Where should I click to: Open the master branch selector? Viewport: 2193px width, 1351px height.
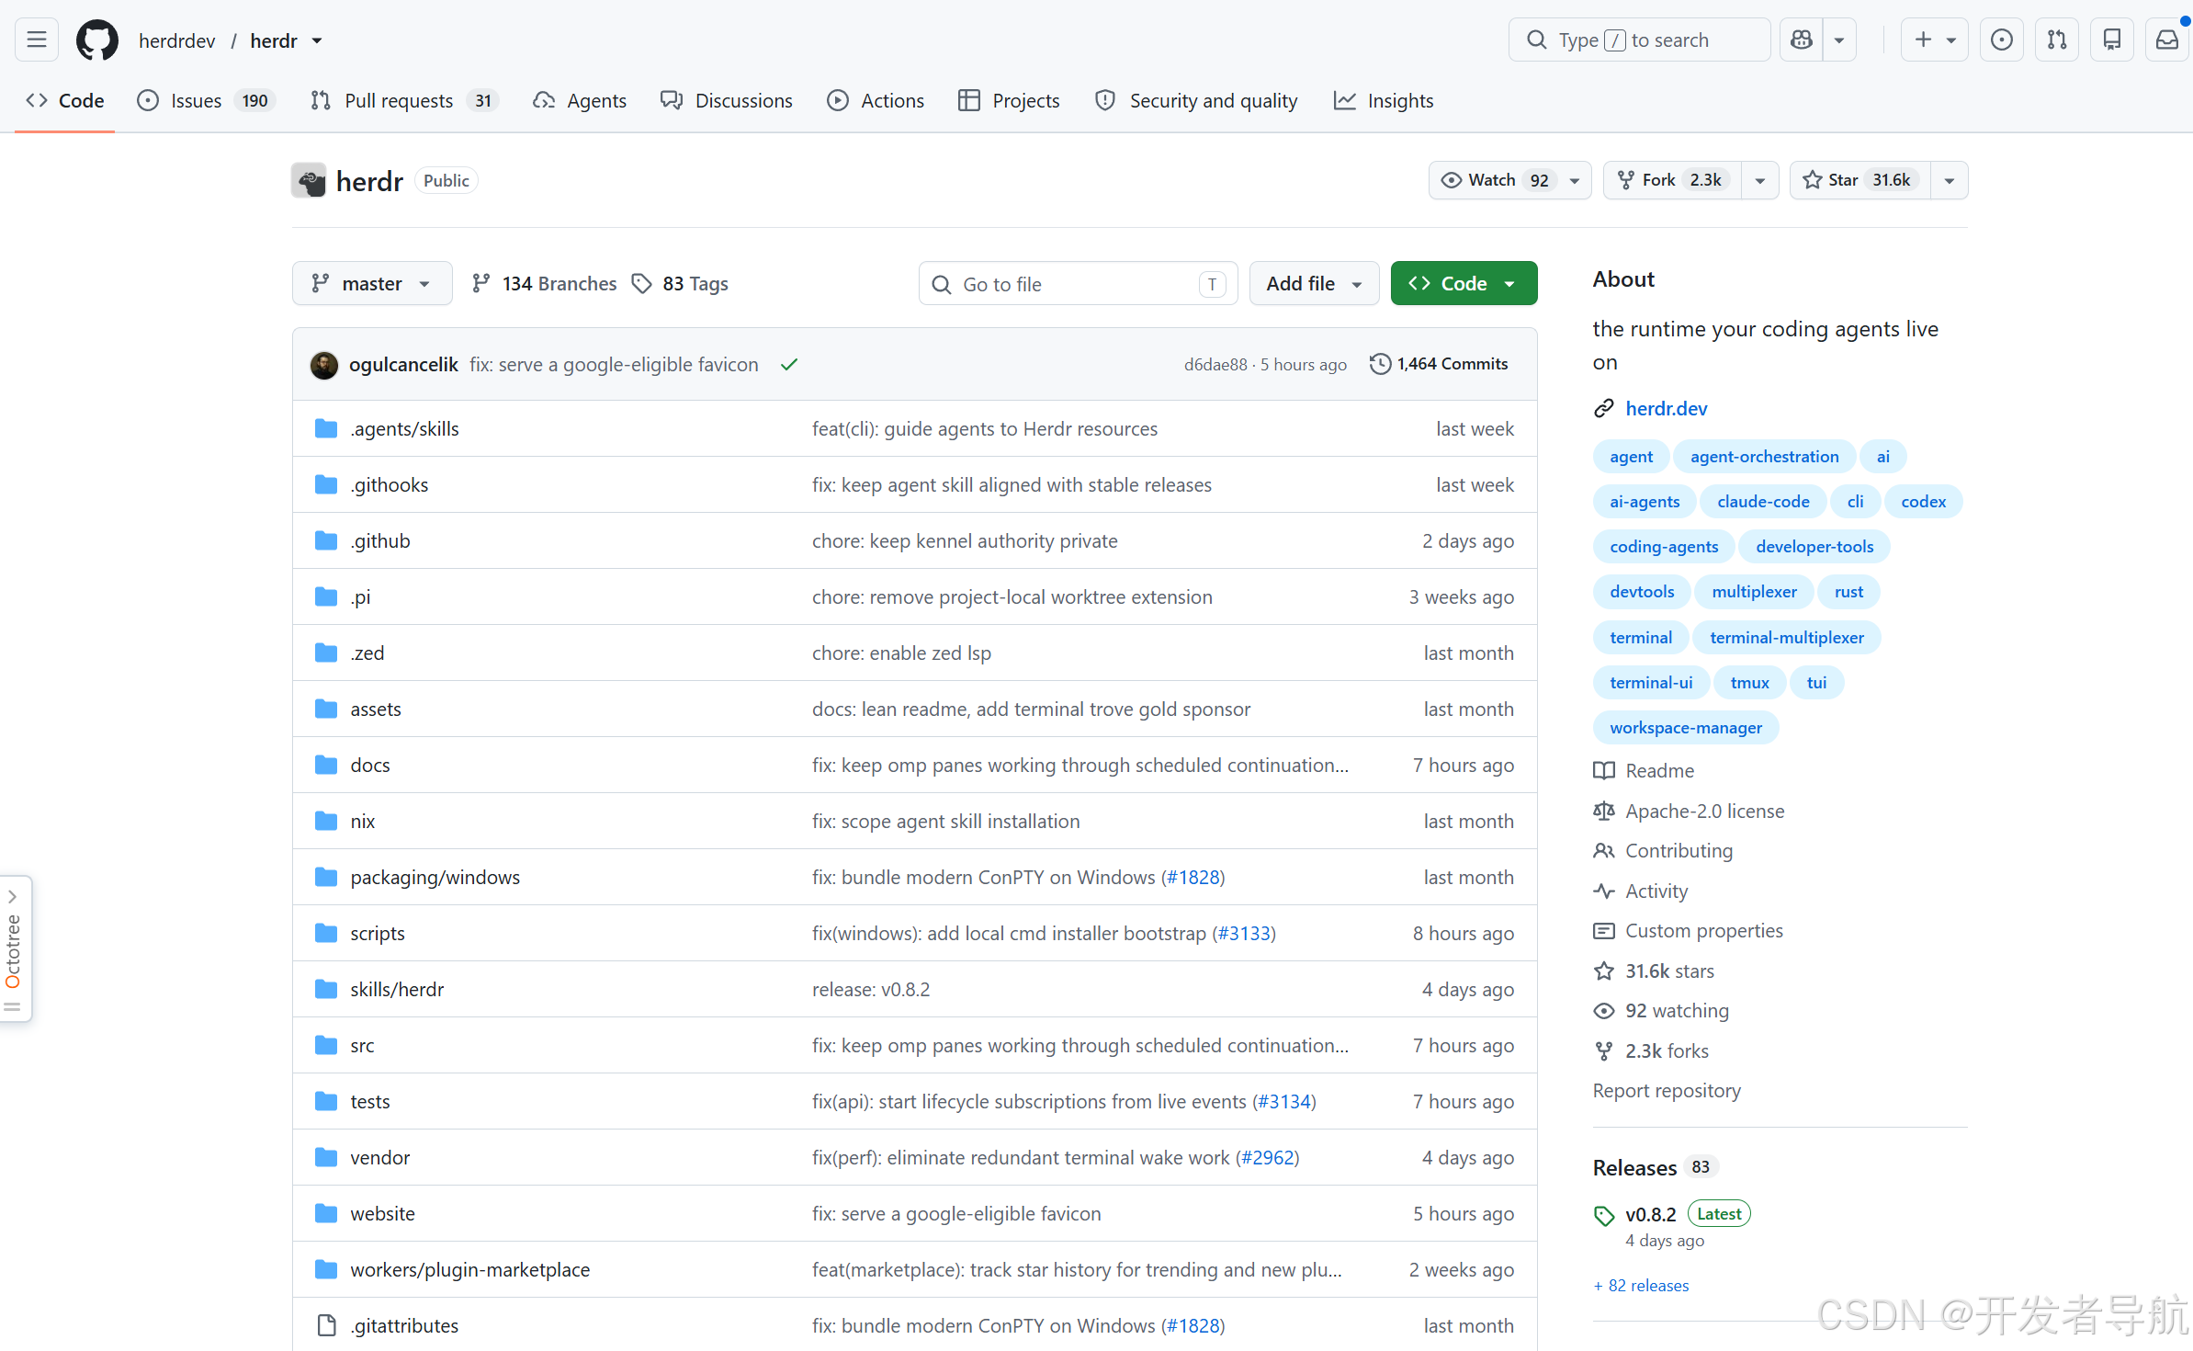(x=372, y=283)
